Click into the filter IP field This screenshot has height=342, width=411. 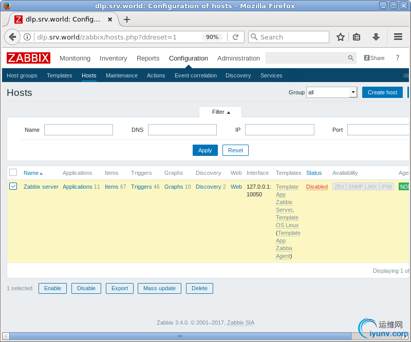pos(279,130)
